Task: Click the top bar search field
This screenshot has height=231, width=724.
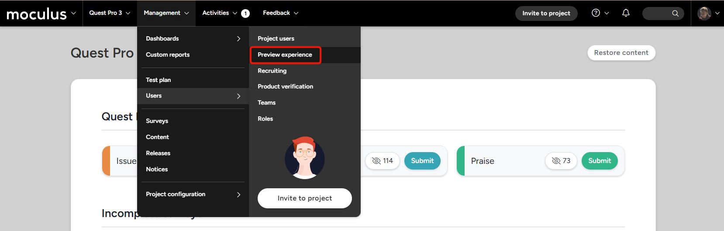Action: (x=657, y=13)
